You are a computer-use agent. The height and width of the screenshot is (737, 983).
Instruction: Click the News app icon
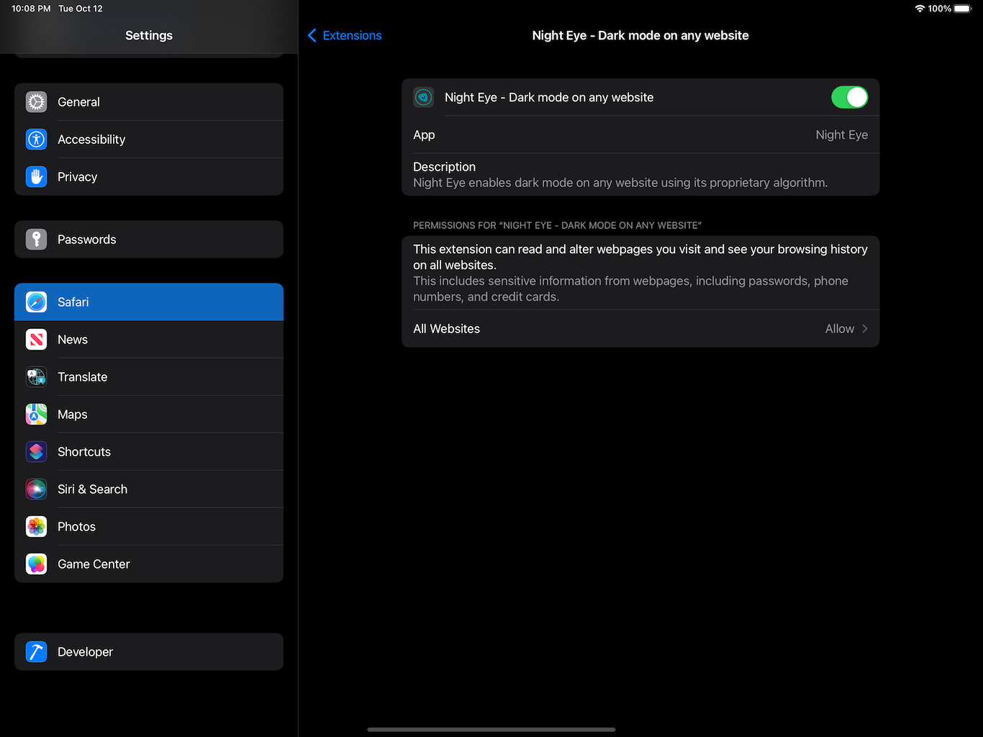tap(36, 339)
